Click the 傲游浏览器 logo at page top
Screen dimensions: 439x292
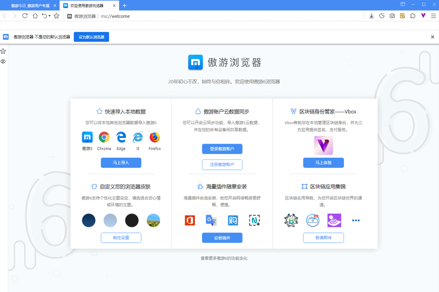[x=195, y=62]
